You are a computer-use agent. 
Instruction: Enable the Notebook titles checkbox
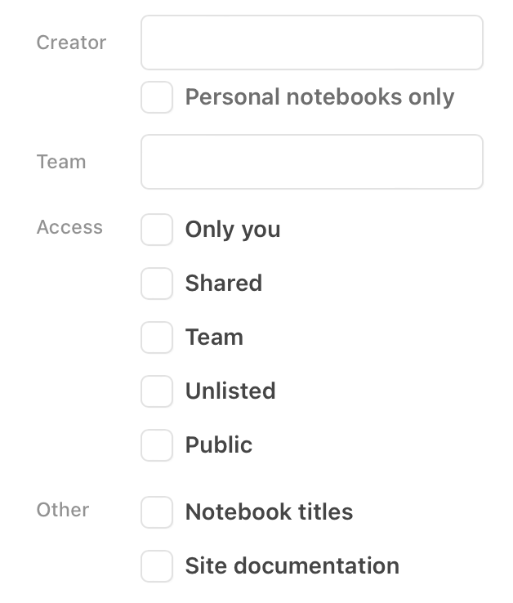tap(157, 512)
